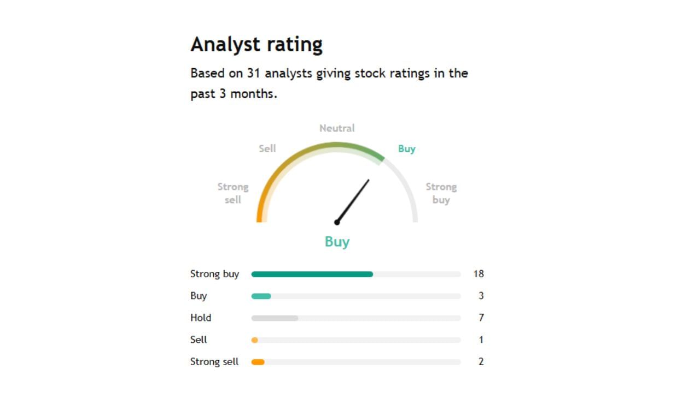This screenshot has height=393, width=700.
Task: Click the "Strong sell" label beside the gauge
Action: click(233, 193)
